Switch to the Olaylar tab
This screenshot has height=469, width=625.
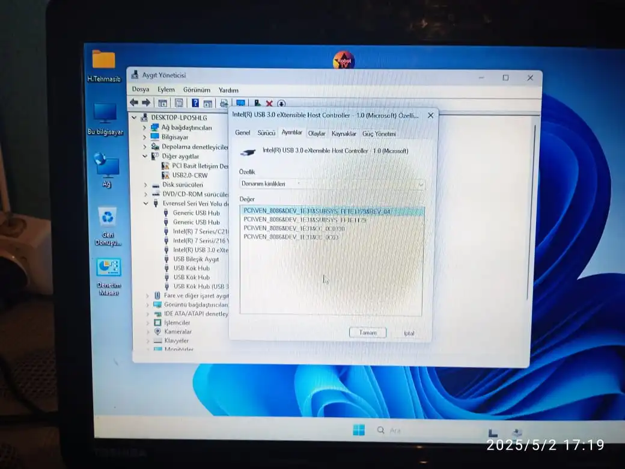(x=317, y=133)
